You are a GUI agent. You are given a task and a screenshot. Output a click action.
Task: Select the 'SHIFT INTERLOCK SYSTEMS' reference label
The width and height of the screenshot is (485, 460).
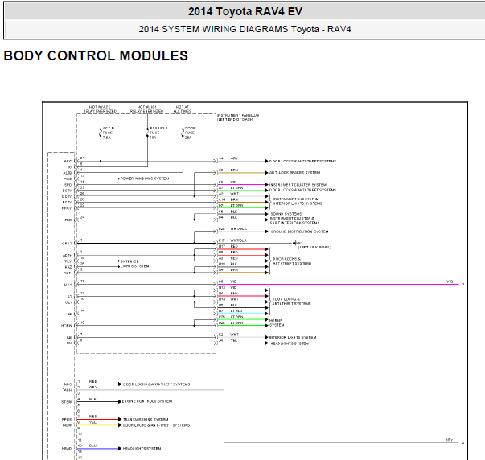tap(294, 223)
